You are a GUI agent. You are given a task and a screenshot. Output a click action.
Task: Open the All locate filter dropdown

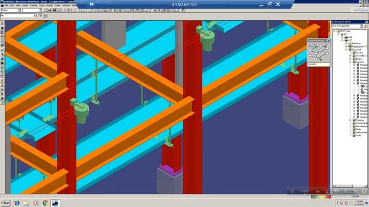tap(35, 16)
